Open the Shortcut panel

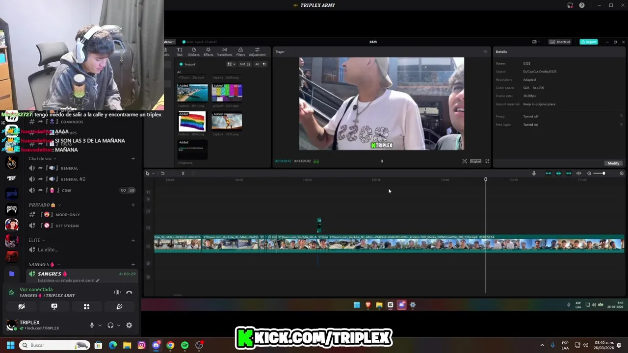[560, 42]
